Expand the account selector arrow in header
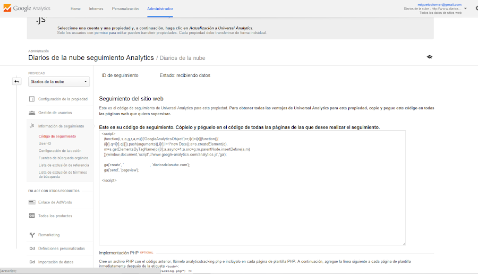Viewport: 478px width, 274px height. (465, 8)
